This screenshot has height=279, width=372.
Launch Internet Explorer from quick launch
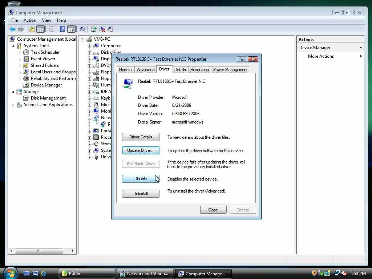(43, 274)
